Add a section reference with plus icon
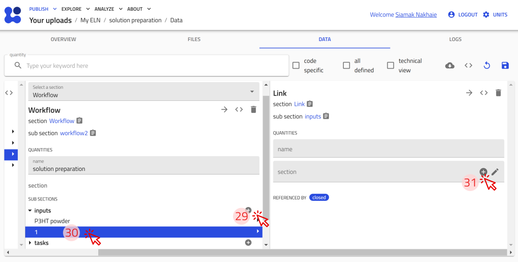This screenshot has width=518, height=262. (483, 172)
